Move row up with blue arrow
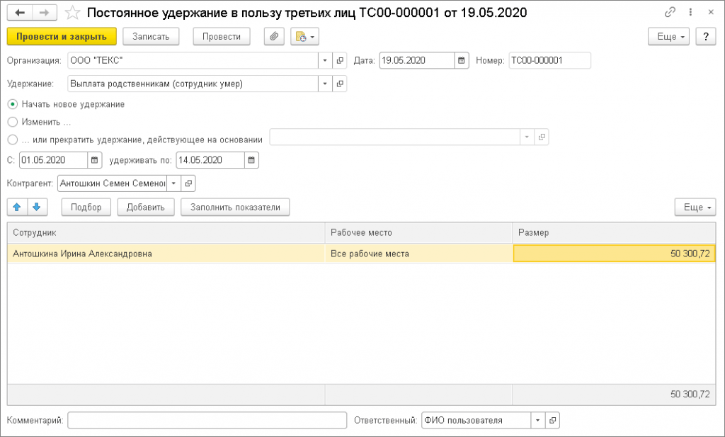 [18, 208]
